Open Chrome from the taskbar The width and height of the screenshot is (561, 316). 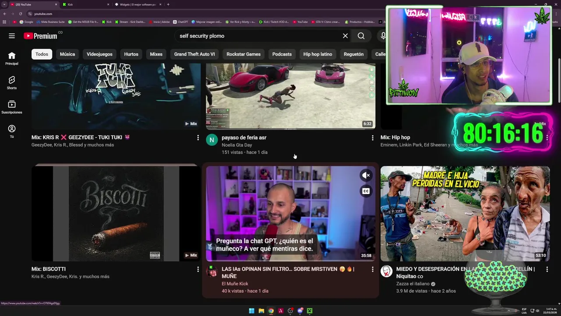pos(271,311)
